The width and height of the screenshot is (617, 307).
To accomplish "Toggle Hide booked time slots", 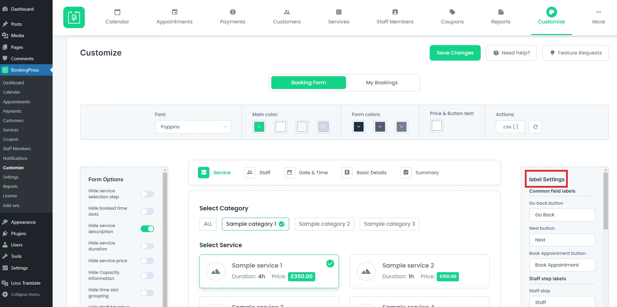I will (x=147, y=211).
